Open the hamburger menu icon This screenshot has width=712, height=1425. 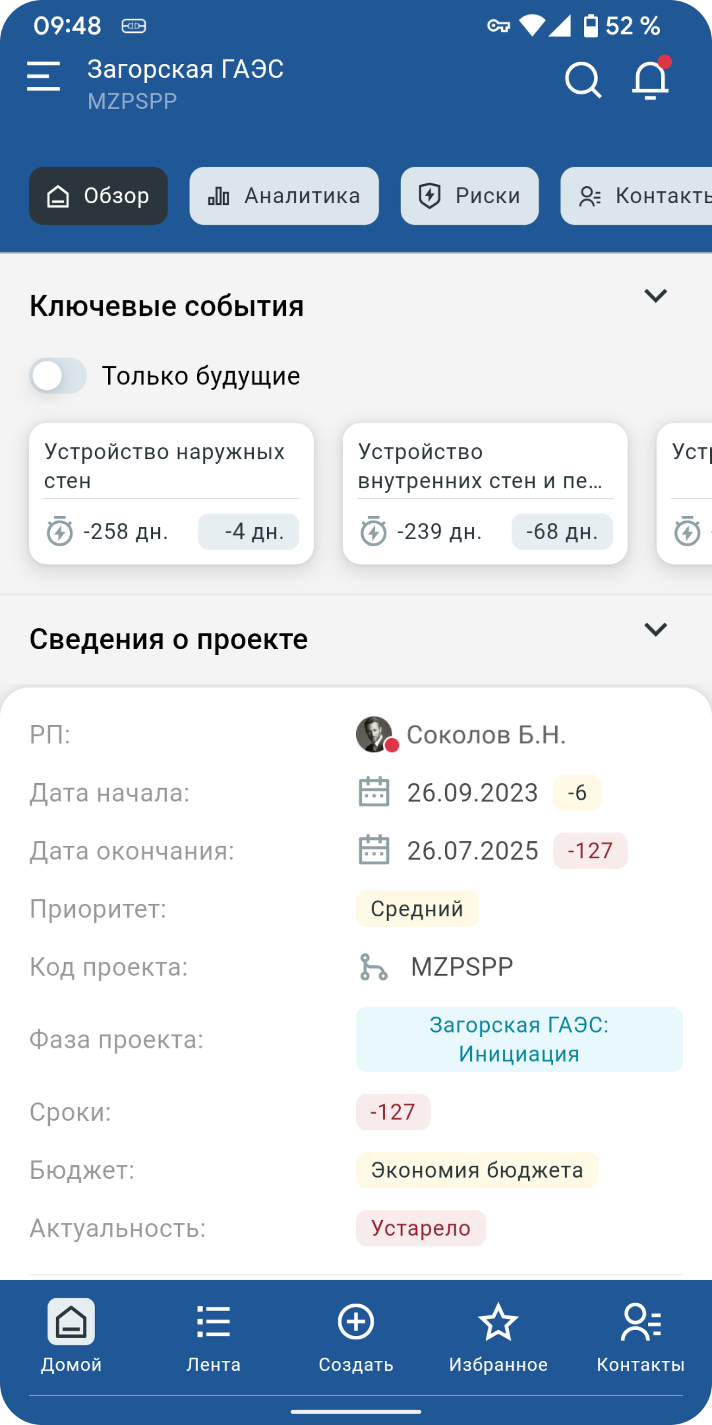(x=44, y=76)
